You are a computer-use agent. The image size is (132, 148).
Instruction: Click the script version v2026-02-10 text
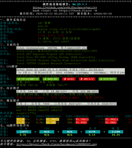[x=94, y=14]
